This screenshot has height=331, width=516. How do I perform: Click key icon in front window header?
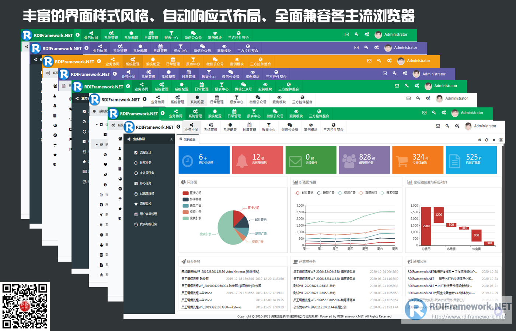pyautogui.click(x=447, y=126)
